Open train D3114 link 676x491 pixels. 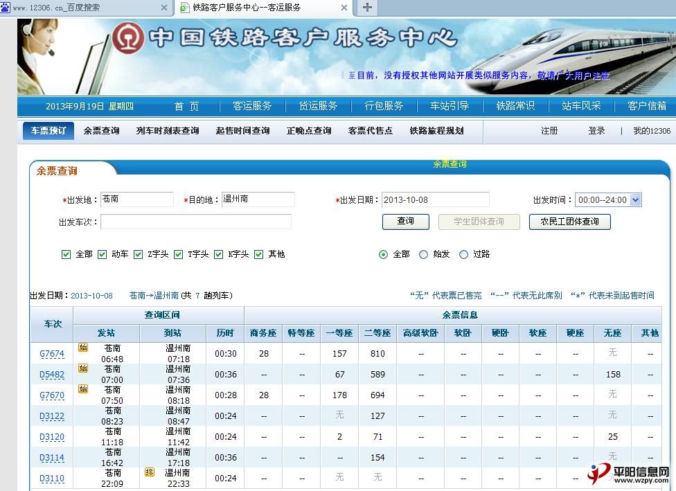coord(52,457)
